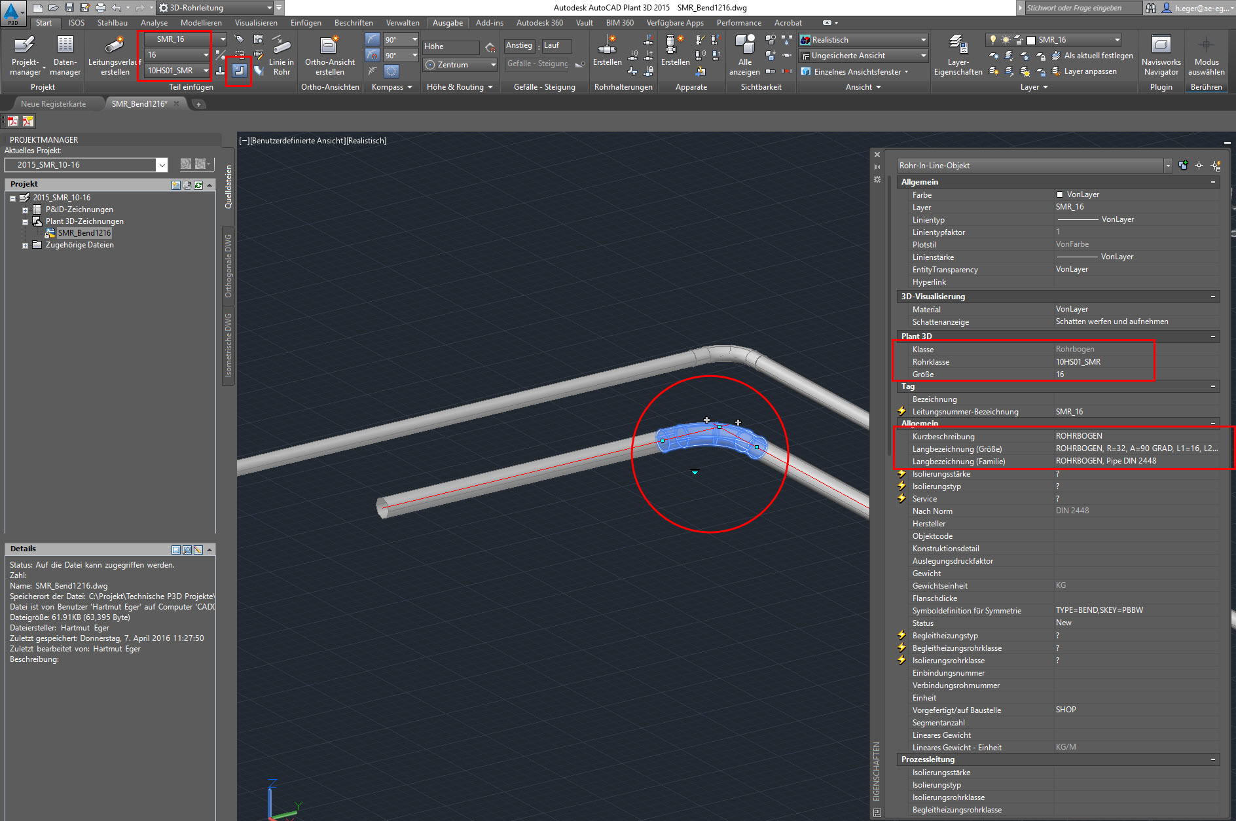Open the pipe size 16 dropdown
The height and width of the screenshot is (821, 1236).
coord(206,55)
